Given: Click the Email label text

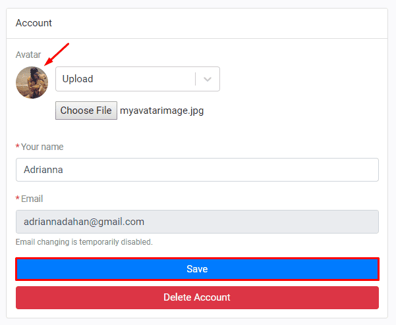Looking at the screenshot, I should point(32,199).
